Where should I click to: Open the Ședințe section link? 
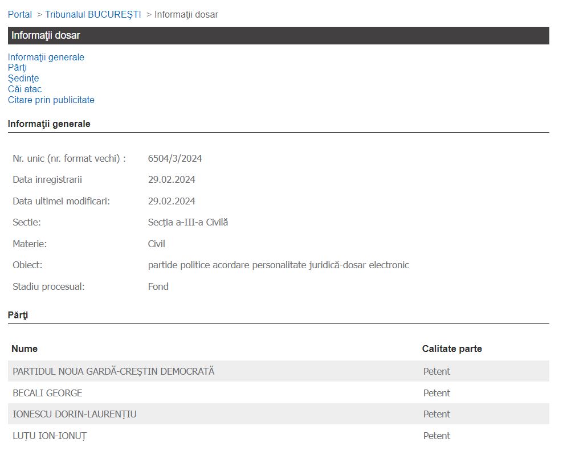(x=23, y=79)
